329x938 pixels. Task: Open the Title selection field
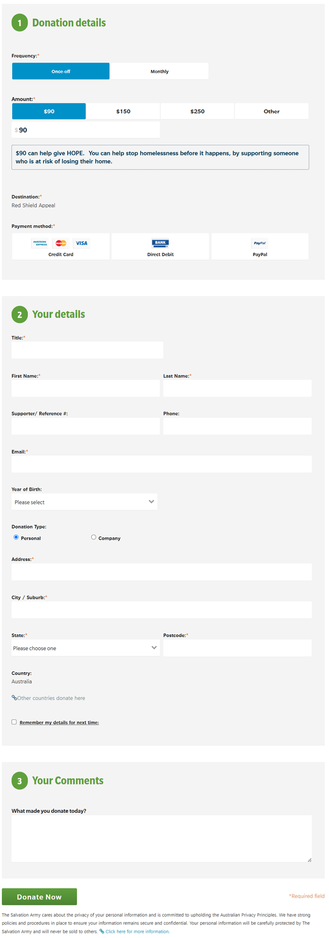[x=87, y=350]
